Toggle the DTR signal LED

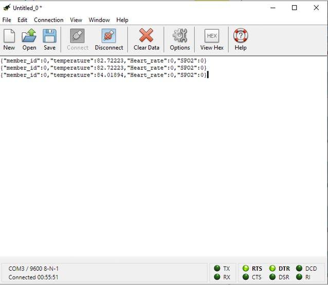coord(272,268)
